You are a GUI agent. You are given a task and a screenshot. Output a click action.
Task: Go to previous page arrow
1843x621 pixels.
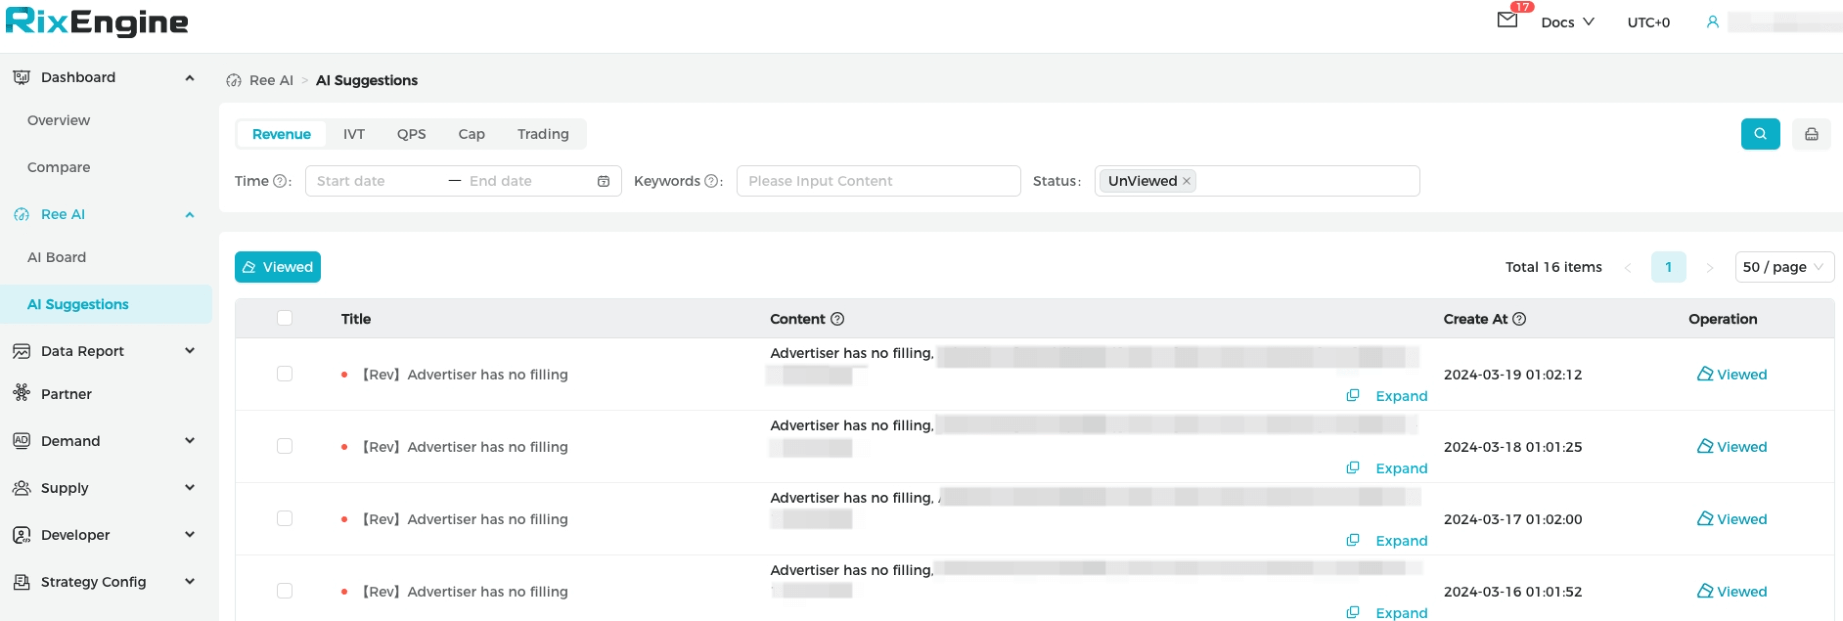[x=1628, y=268]
